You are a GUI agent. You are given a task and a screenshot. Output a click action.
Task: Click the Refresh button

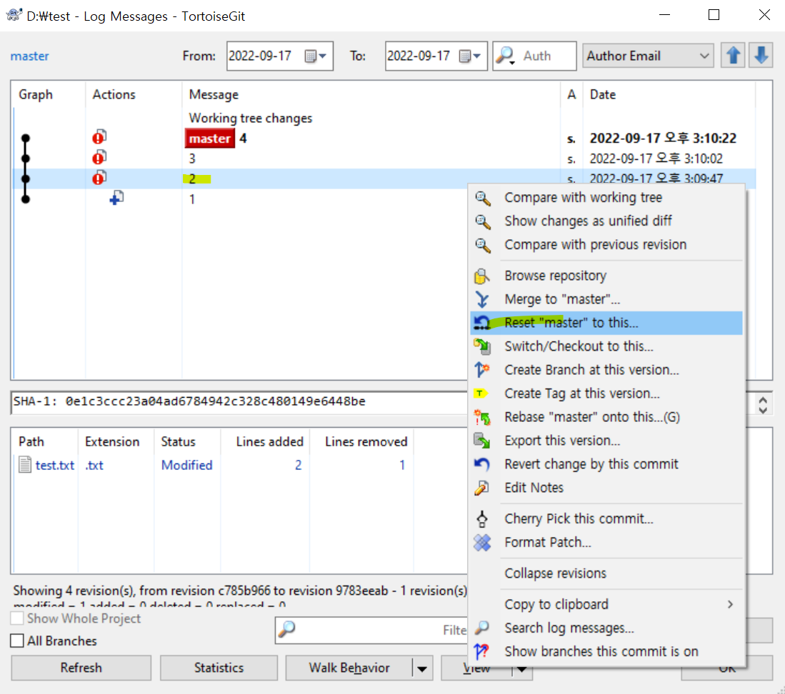[x=81, y=668]
